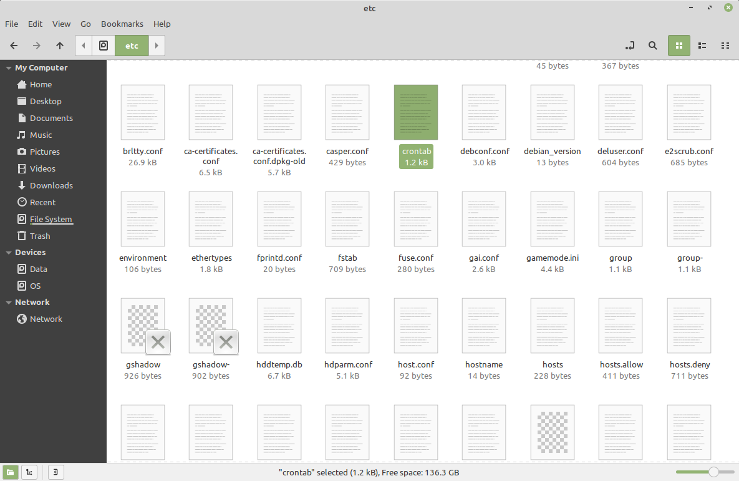Select the debconf.conf file

point(484,112)
